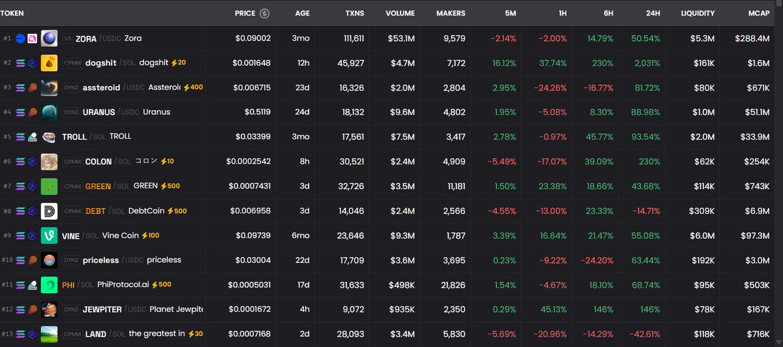Click the Solana chain icon in URANUS row
Screen dimensions: 783x347
(20, 112)
